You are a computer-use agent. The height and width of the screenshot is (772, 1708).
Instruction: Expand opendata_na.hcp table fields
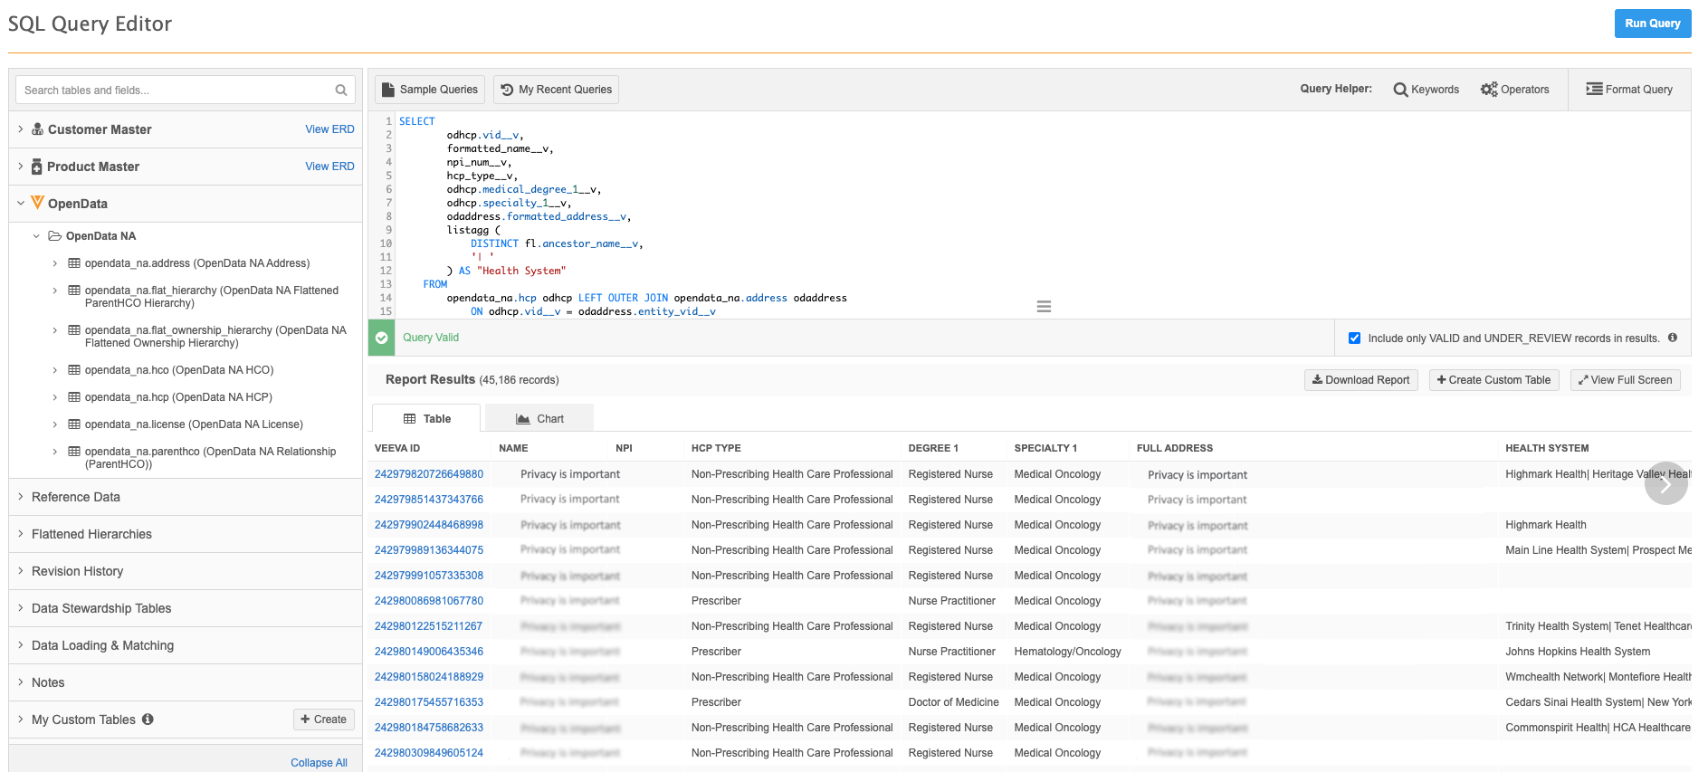pyautogui.click(x=55, y=397)
